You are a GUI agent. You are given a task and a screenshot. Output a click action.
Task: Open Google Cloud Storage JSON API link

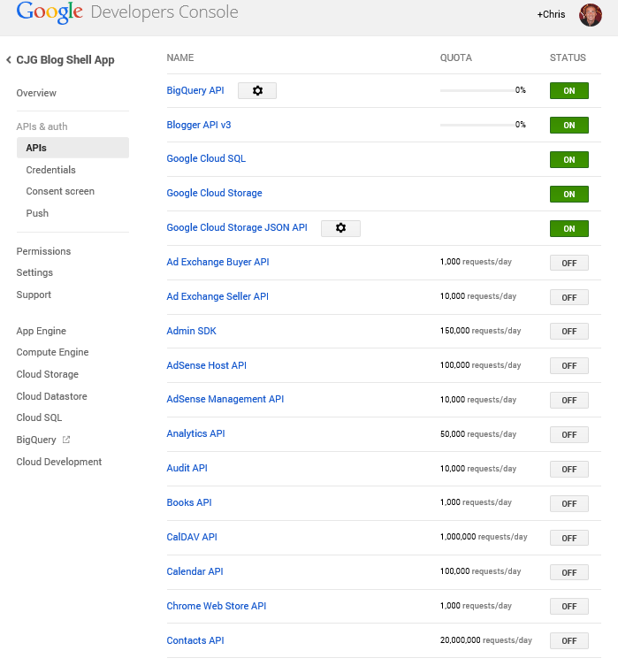[237, 227]
